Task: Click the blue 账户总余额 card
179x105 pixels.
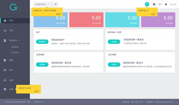Action: [x=51, y=20]
